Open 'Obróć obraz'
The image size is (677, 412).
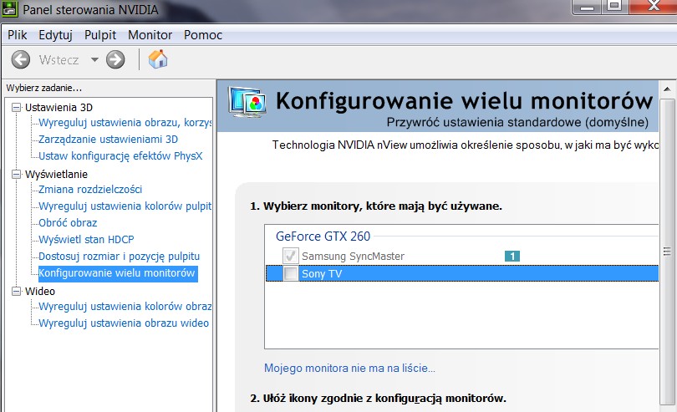(68, 223)
